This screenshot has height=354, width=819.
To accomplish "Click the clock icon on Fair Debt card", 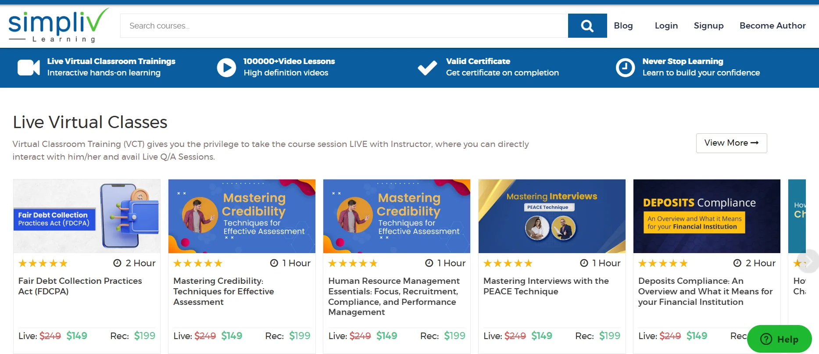I will click(117, 263).
